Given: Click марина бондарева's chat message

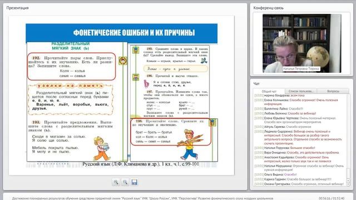Looking at the screenshot, I should (279, 96).
